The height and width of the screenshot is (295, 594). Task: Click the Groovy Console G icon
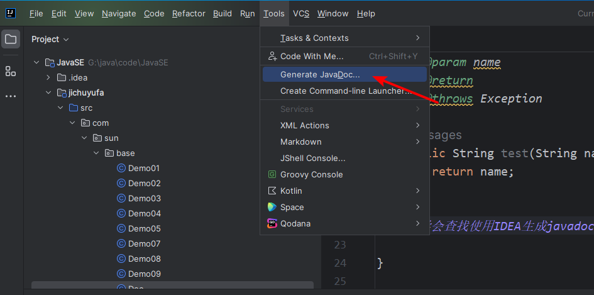[272, 174]
